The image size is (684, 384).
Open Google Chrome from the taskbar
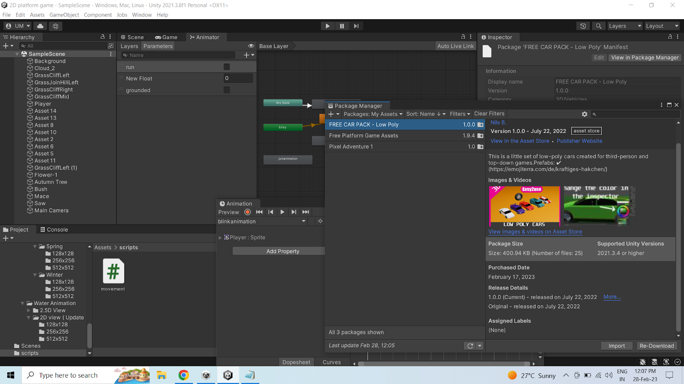click(184, 375)
